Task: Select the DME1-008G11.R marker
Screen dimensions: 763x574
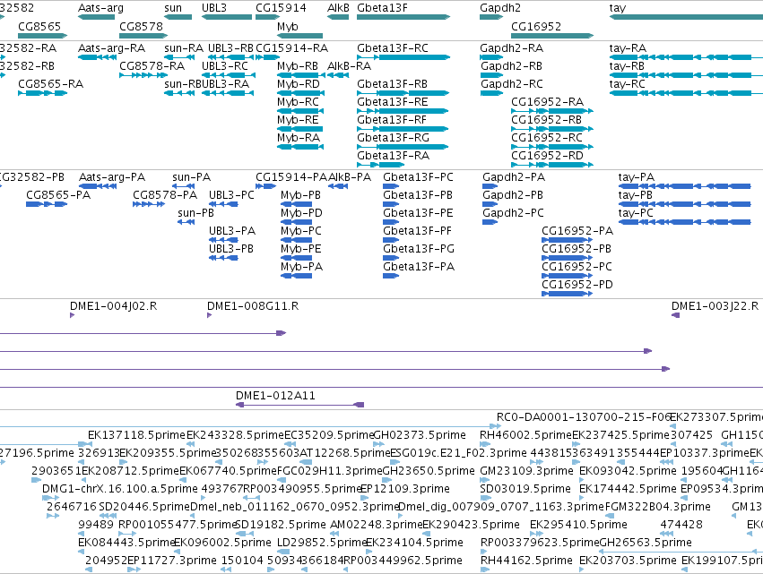Action: coord(209,315)
